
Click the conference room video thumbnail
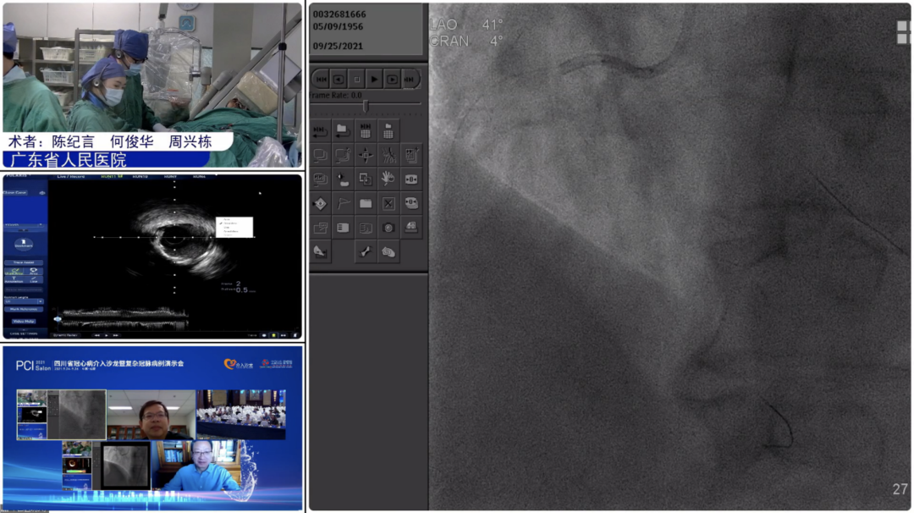coord(240,414)
